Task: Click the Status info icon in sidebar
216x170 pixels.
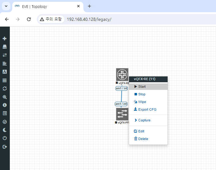Action: 5,105
